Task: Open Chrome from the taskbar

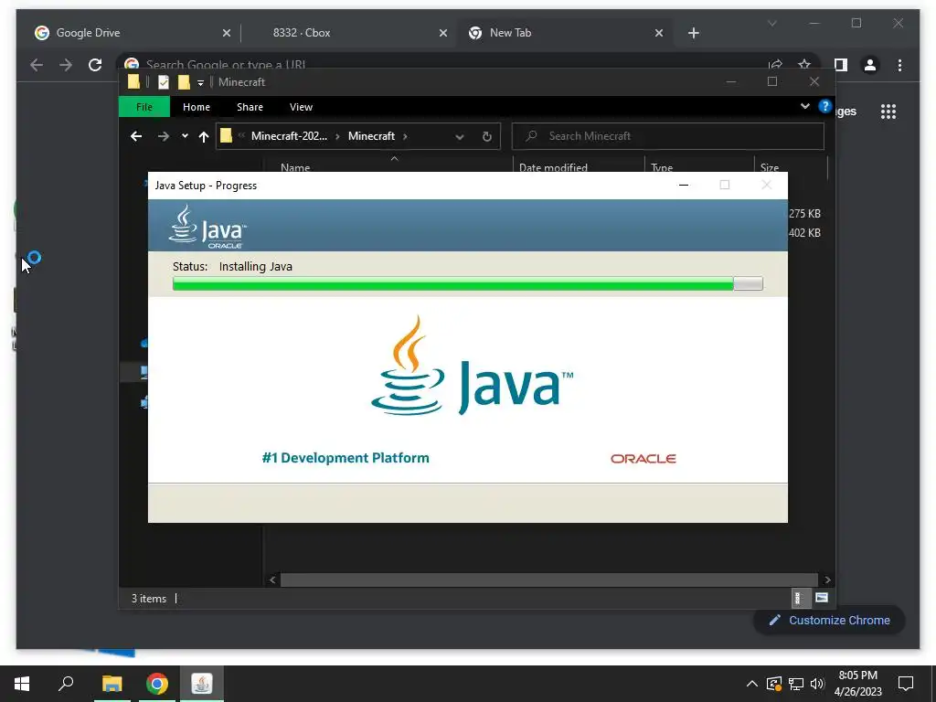Action: [157, 684]
